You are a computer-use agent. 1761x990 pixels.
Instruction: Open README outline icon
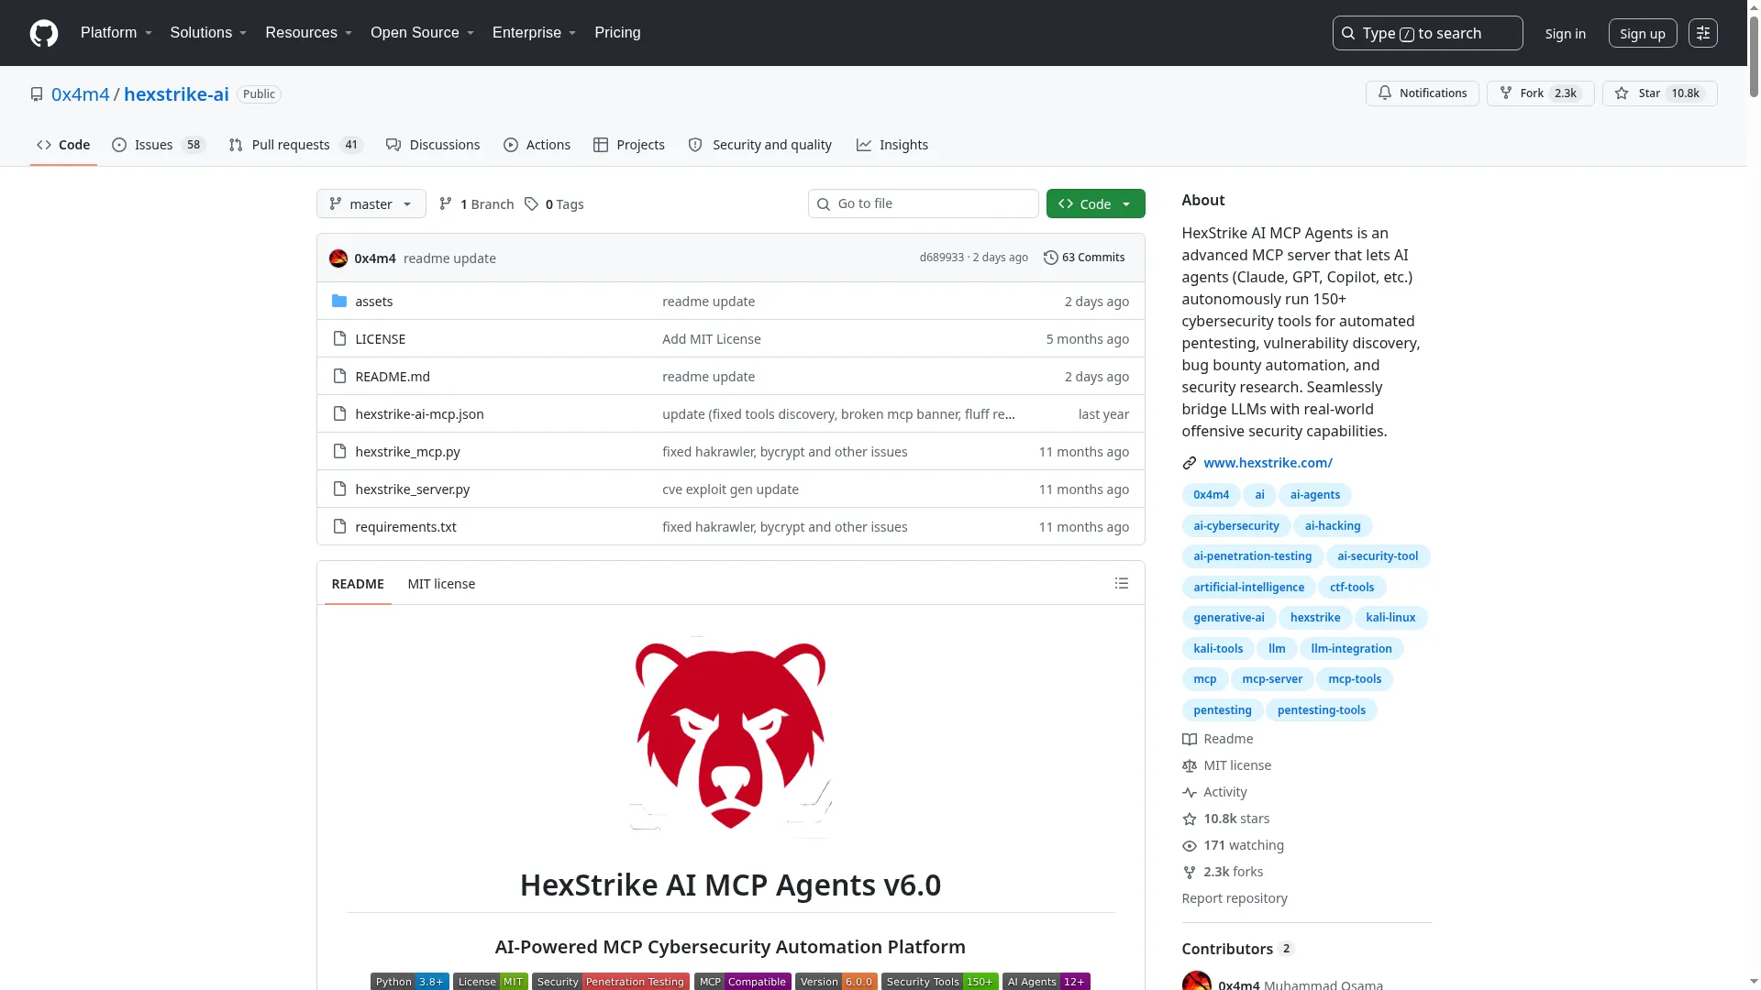[1121, 583]
